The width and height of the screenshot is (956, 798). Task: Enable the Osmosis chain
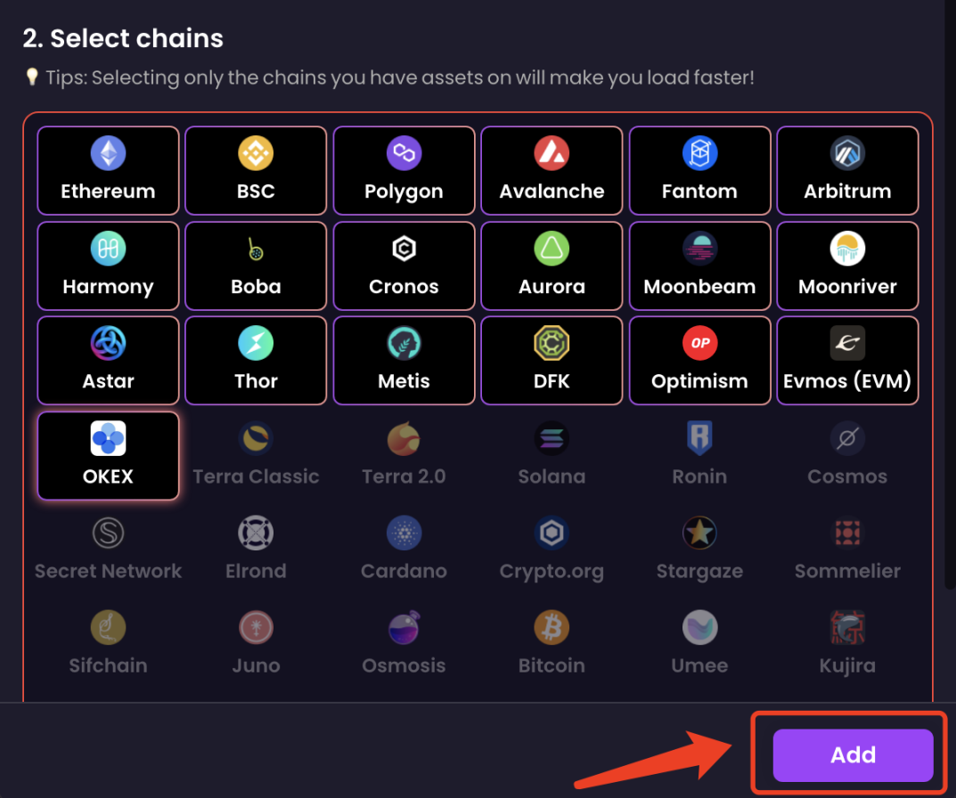(404, 644)
